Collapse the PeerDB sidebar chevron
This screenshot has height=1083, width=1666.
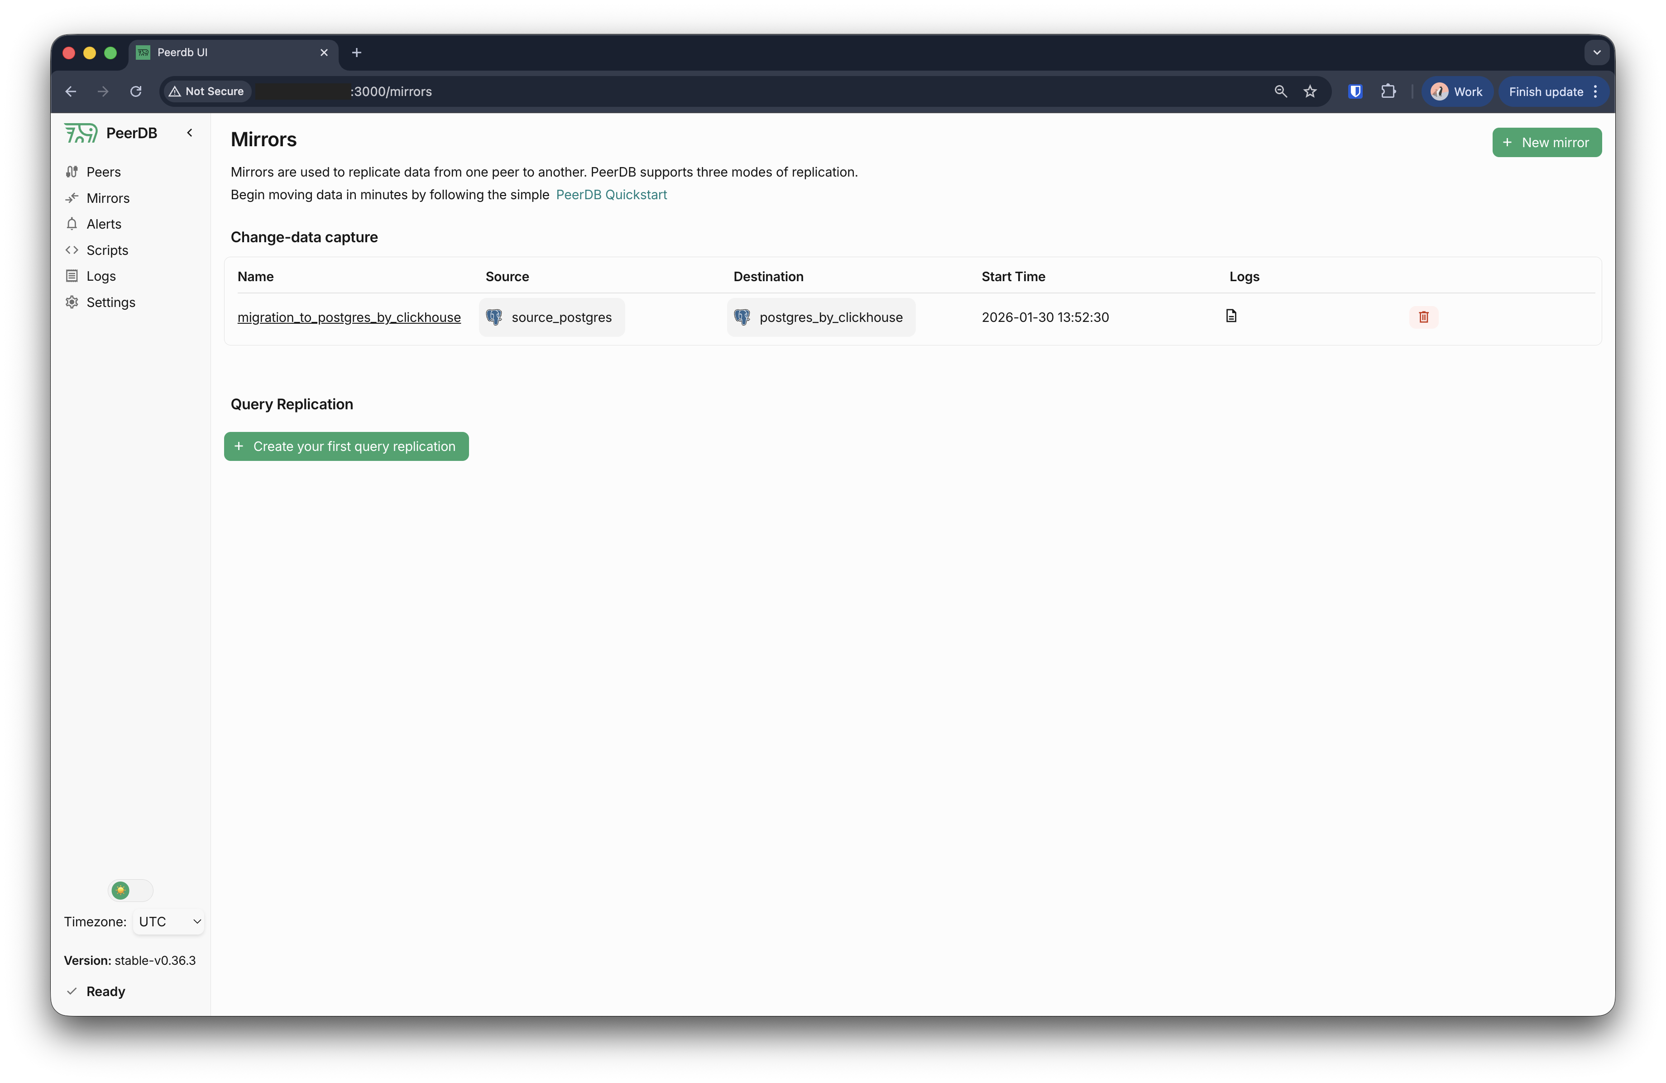190,133
